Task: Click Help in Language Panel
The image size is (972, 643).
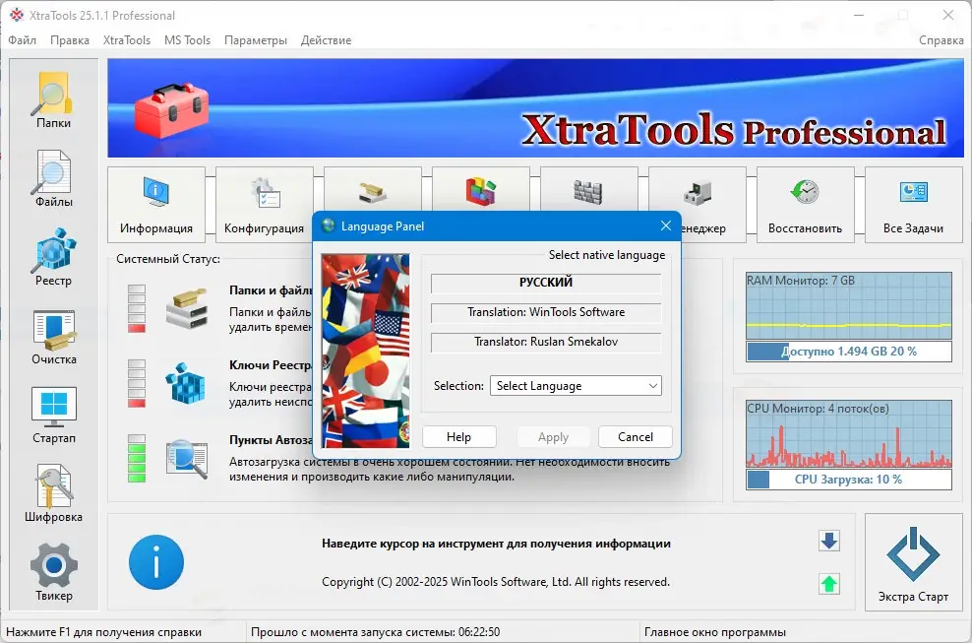Action: (458, 437)
